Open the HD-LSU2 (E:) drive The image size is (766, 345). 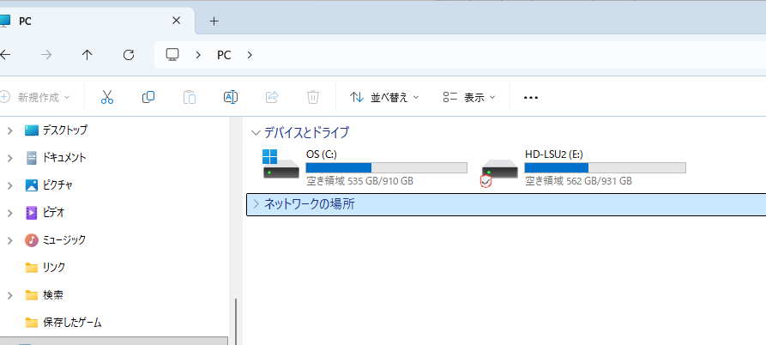pyautogui.click(x=583, y=166)
